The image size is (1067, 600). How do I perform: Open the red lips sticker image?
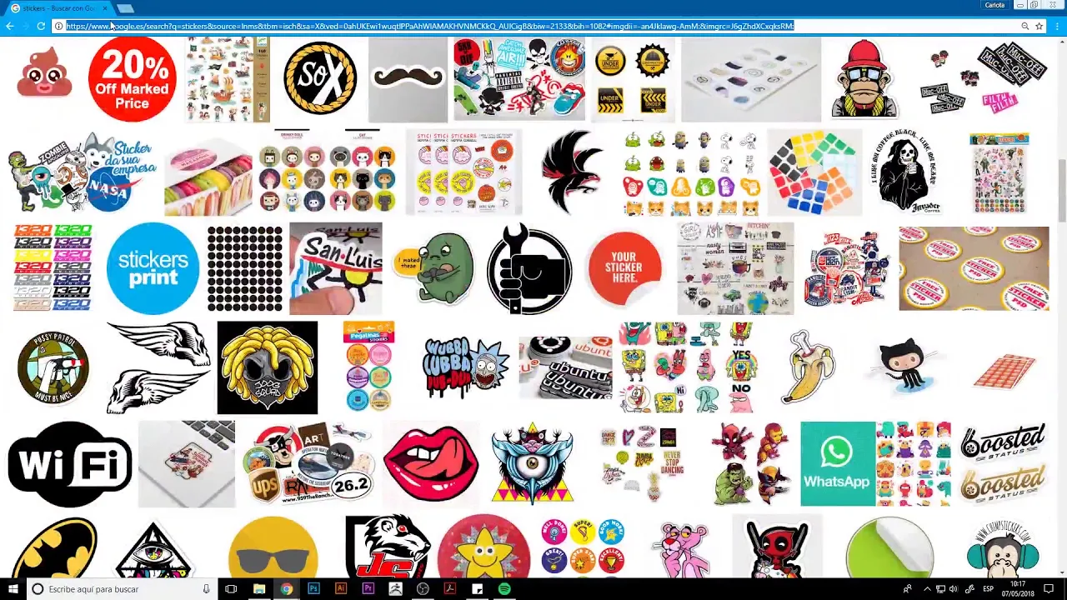click(431, 464)
